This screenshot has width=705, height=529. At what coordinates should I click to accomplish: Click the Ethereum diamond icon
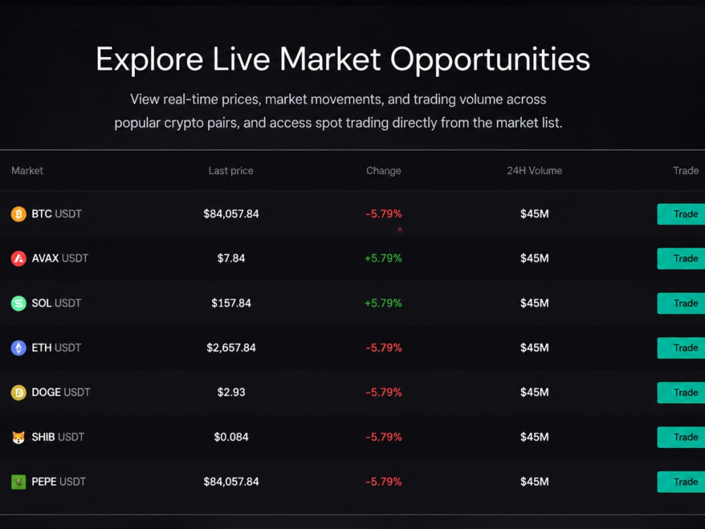click(18, 348)
